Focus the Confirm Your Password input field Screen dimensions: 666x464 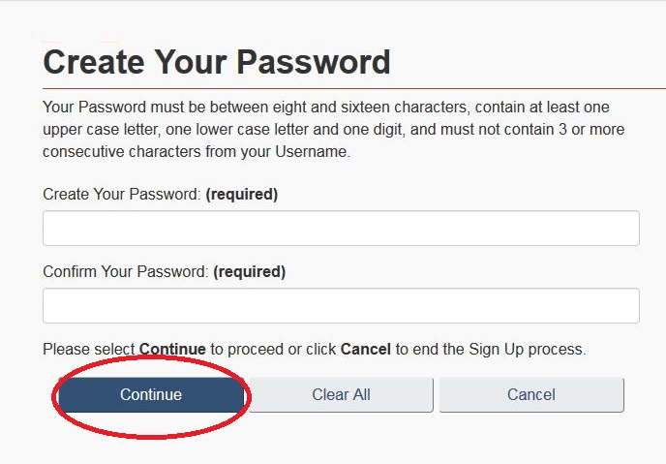pyautogui.click(x=341, y=305)
